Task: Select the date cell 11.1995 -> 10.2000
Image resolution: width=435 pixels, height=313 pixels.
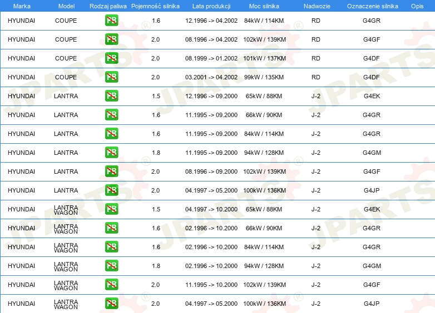Action: pos(211,285)
